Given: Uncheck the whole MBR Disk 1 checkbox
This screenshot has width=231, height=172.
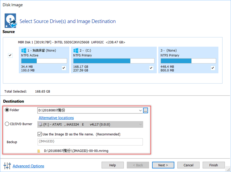Looking at the screenshot, I should pos(10,55).
